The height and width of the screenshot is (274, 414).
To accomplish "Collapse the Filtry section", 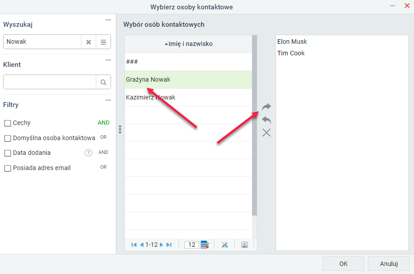I will tap(108, 100).
